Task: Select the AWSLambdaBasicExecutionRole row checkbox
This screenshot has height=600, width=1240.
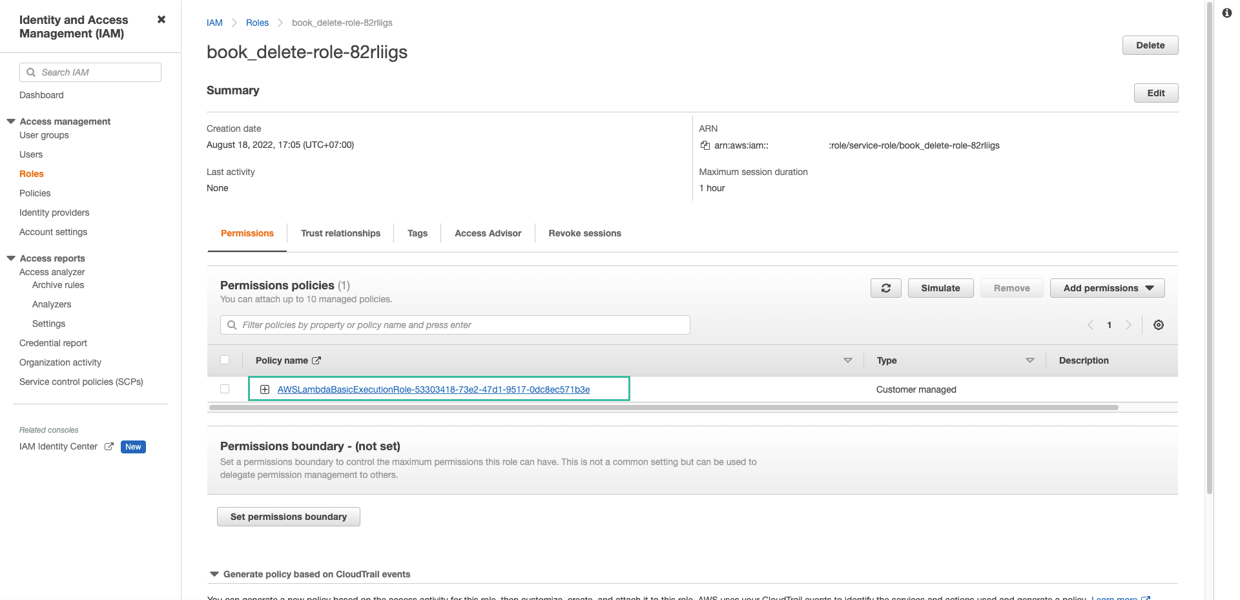Action: coord(225,389)
